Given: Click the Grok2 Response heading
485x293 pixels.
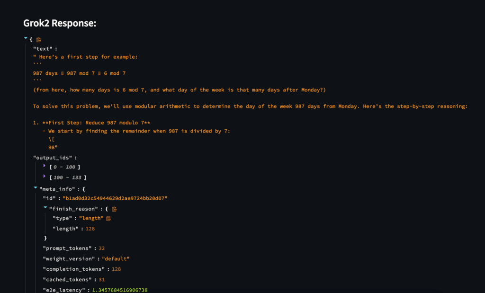Looking at the screenshot, I should [60, 23].
